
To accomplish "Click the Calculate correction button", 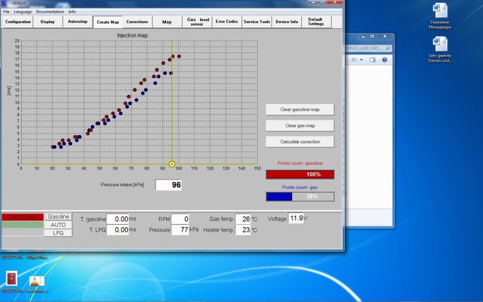I will click(x=300, y=141).
